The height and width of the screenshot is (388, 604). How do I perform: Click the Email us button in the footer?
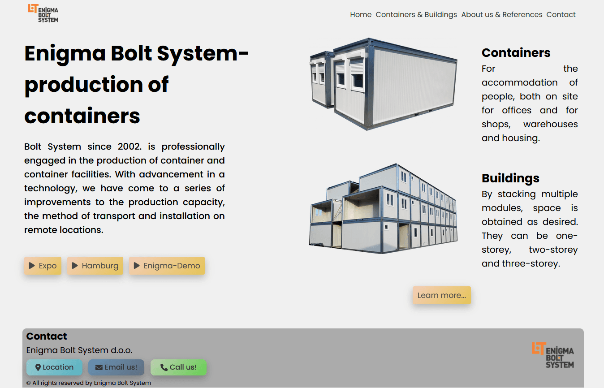(116, 367)
